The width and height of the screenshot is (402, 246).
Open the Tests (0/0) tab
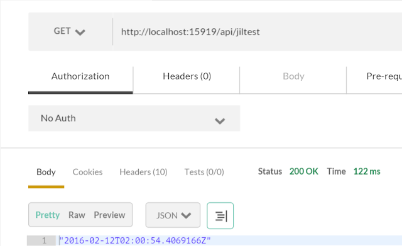(x=204, y=172)
